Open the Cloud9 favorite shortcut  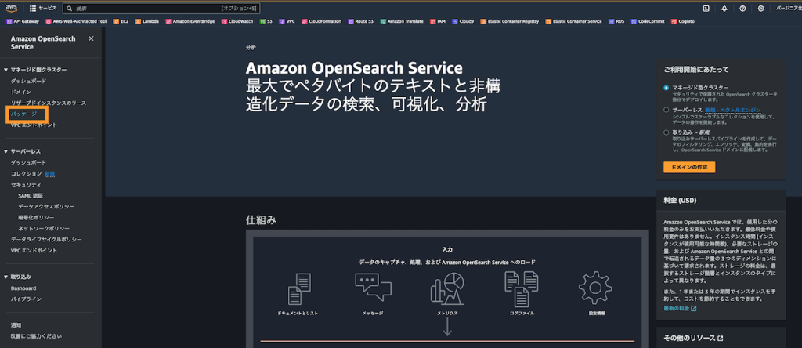(463, 21)
